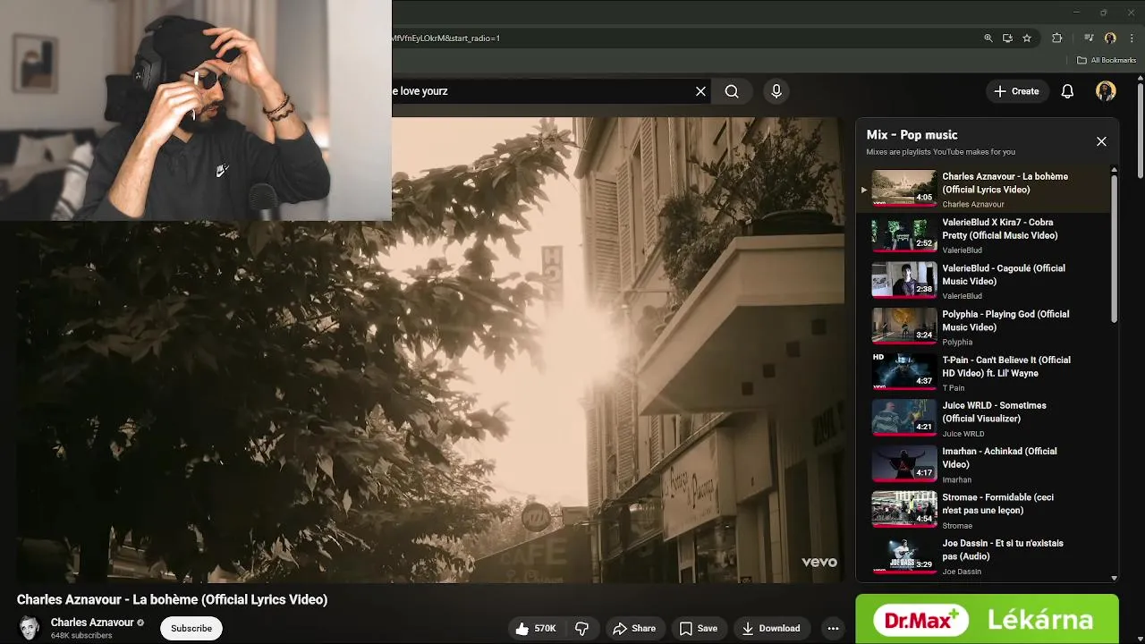Open Chrome profile avatar in toolbar

point(1110,38)
